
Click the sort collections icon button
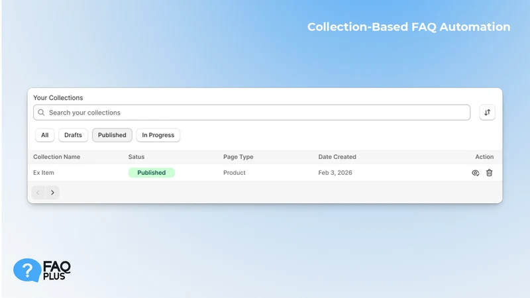pyautogui.click(x=487, y=113)
